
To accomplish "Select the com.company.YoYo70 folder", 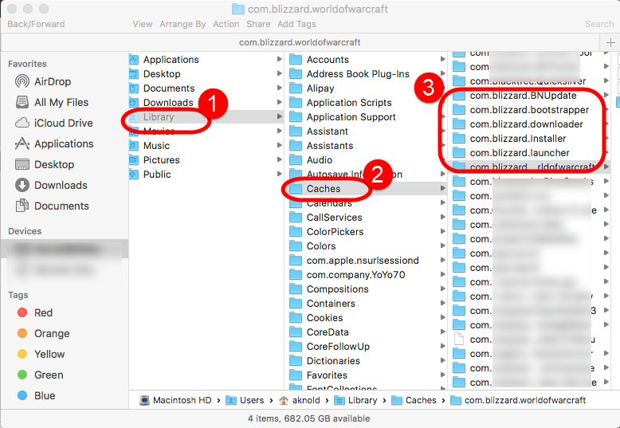I will (x=367, y=274).
